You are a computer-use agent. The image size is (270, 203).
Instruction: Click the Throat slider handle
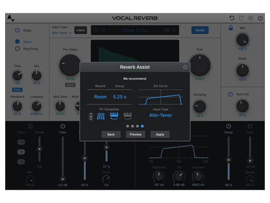point(39,149)
